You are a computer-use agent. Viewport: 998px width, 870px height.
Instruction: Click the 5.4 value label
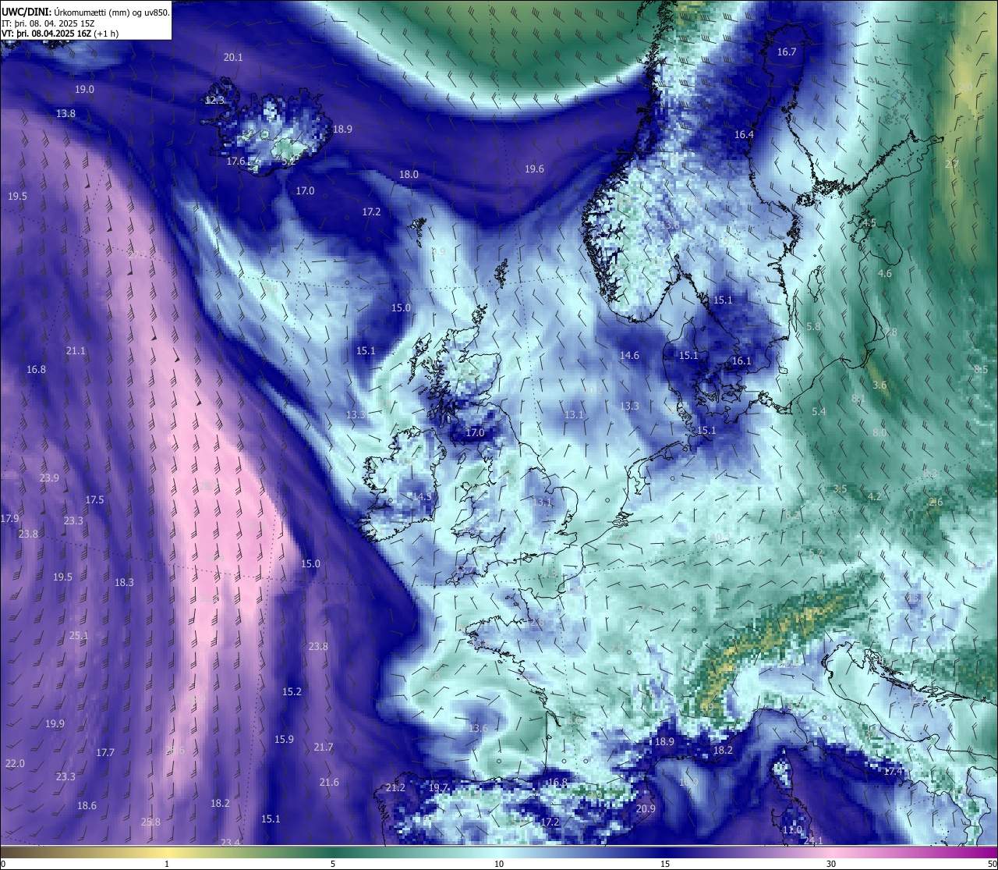[x=819, y=412]
